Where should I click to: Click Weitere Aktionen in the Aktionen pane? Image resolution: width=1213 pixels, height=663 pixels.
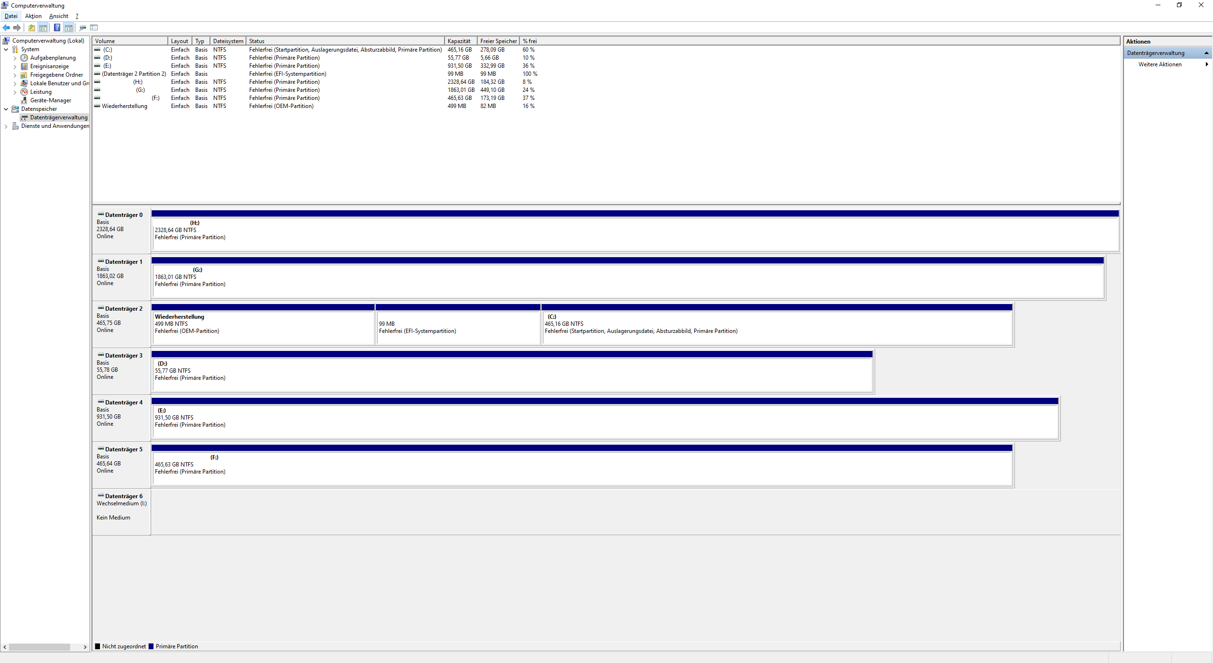point(1159,64)
